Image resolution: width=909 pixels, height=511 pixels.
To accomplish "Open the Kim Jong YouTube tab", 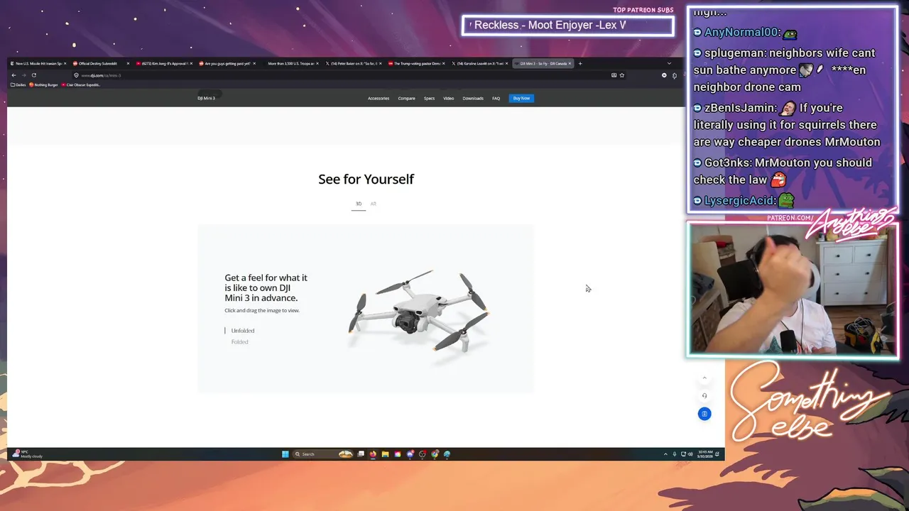I will (163, 63).
